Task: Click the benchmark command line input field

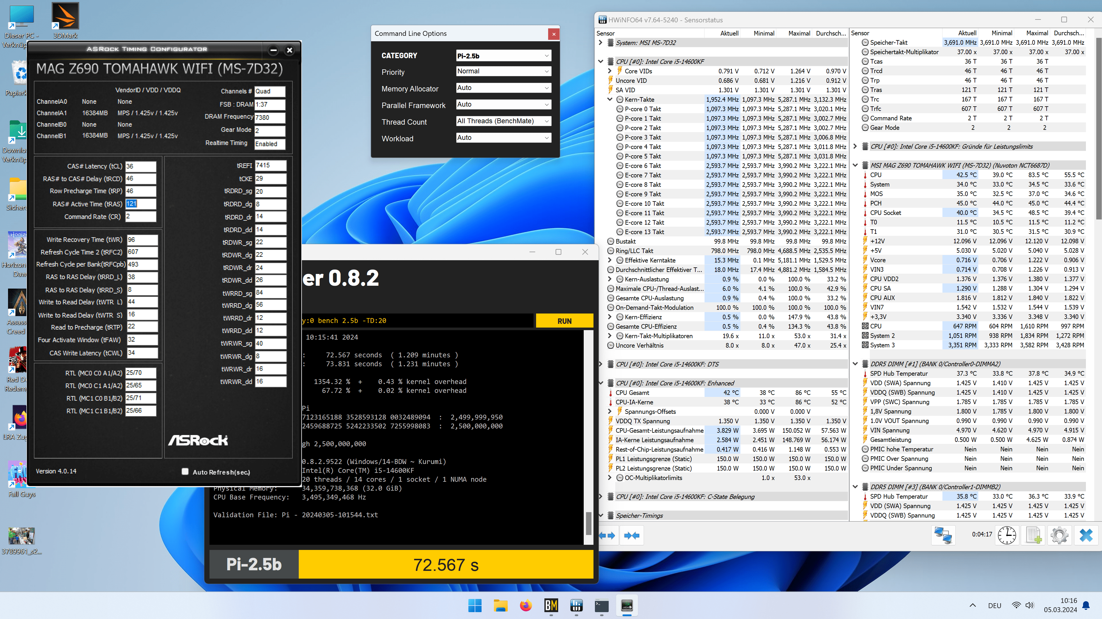Action: 418,321
